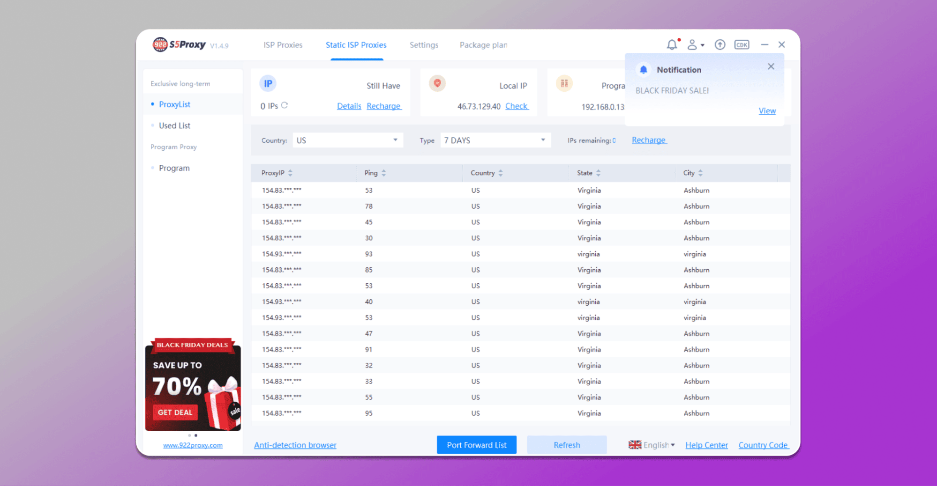Open the Country dropdown set to US
The image size is (937, 486).
(348, 140)
